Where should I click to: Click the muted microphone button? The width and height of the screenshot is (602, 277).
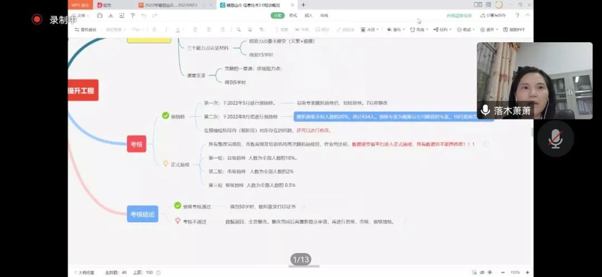pos(555,138)
